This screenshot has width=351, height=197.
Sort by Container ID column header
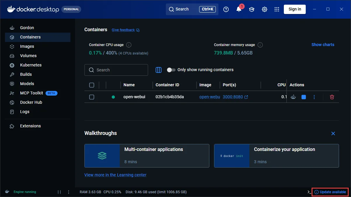(167, 85)
